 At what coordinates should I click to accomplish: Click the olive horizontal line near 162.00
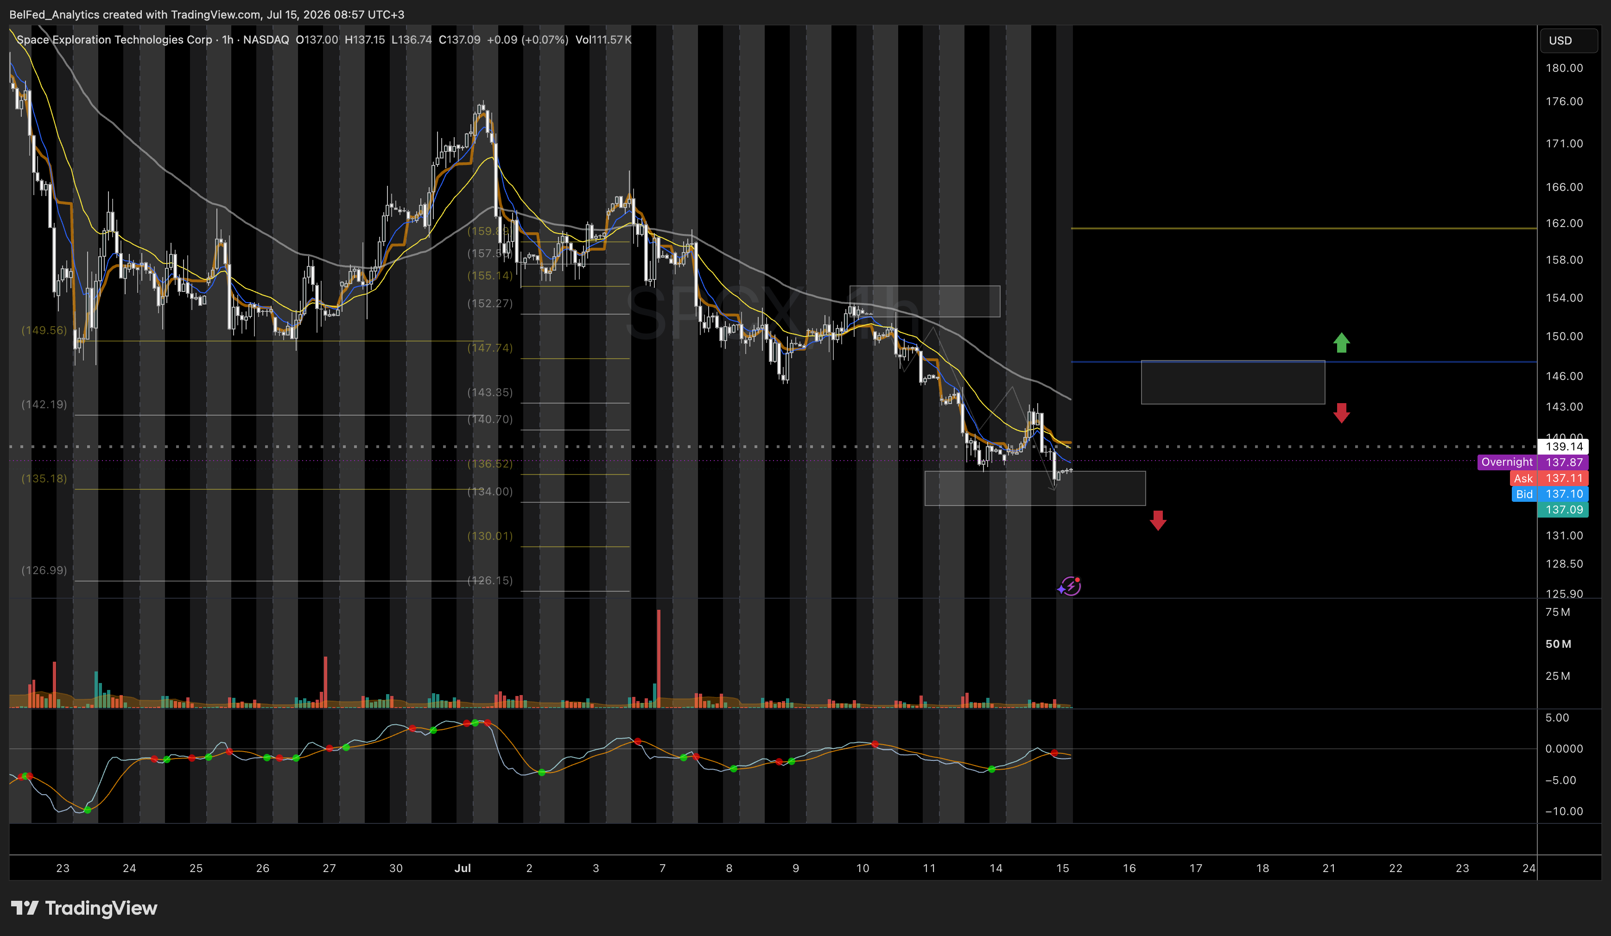coord(1304,228)
